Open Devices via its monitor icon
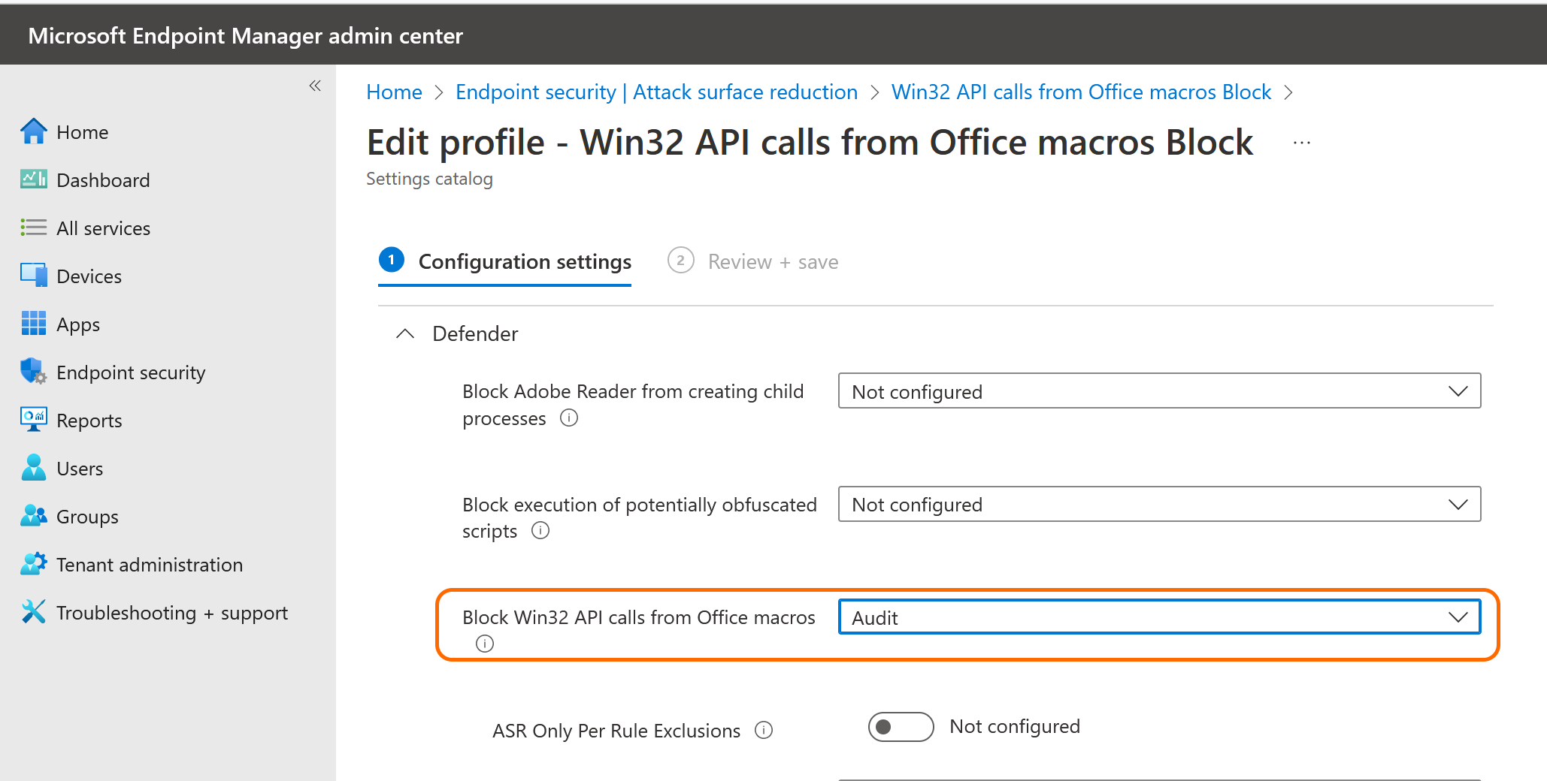 [33, 276]
